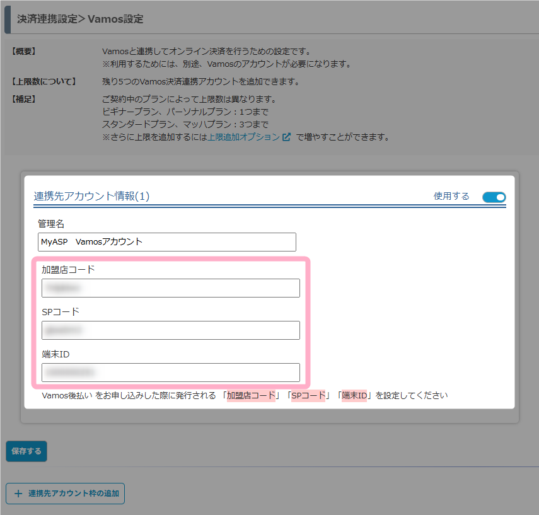The width and height of the screenshot is (539, 515).
Task: Click plus icon on 連携先アカウント枠の追加
Action: click(x=18, y=493)
